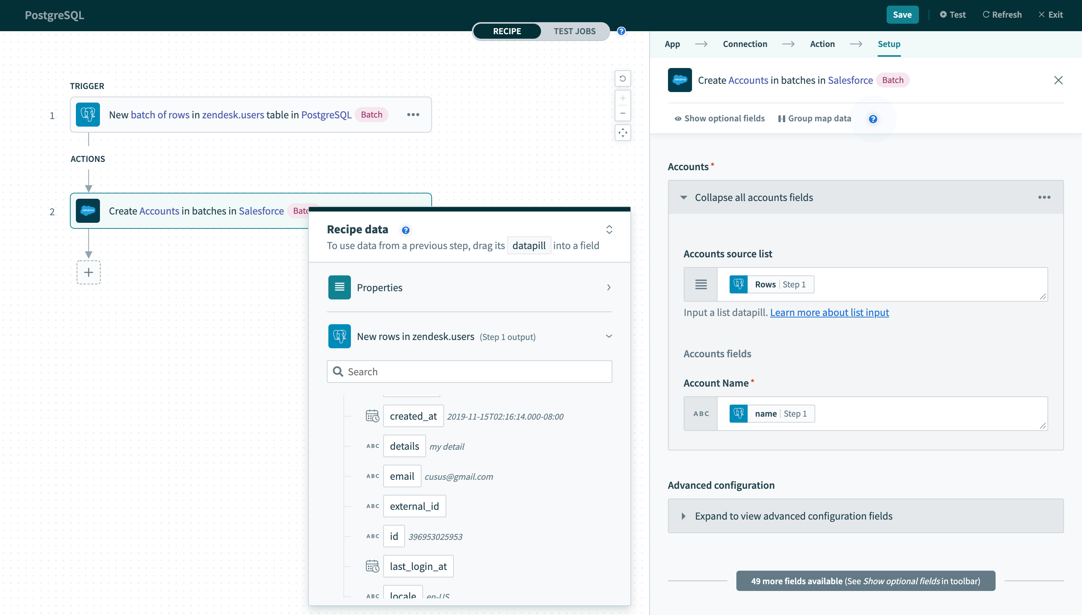Collapse all accounts fields section
This screenshot has width=1082, height=615.
click(x=754, y=197)
